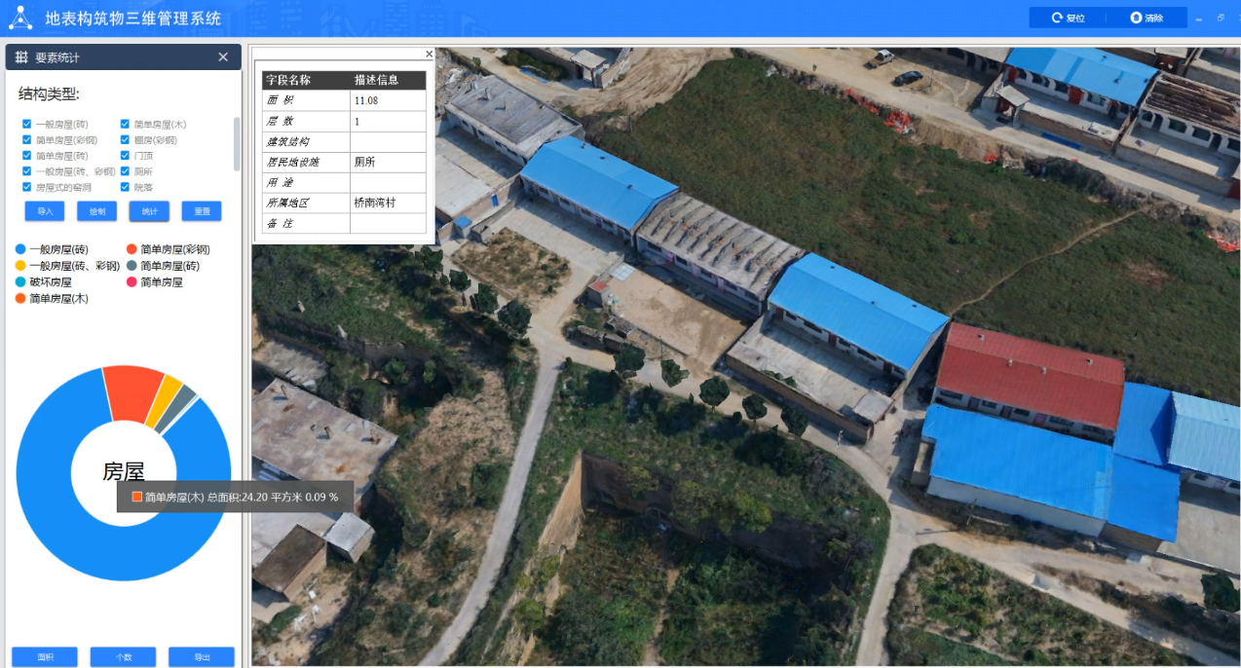Uncheck the 厕所 checkbox
This screenshot has height=668, width=1241.
[125, 171]
